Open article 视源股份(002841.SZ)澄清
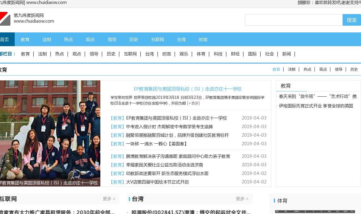The height and width of the screenshot is (214, 361). [191, 212]
